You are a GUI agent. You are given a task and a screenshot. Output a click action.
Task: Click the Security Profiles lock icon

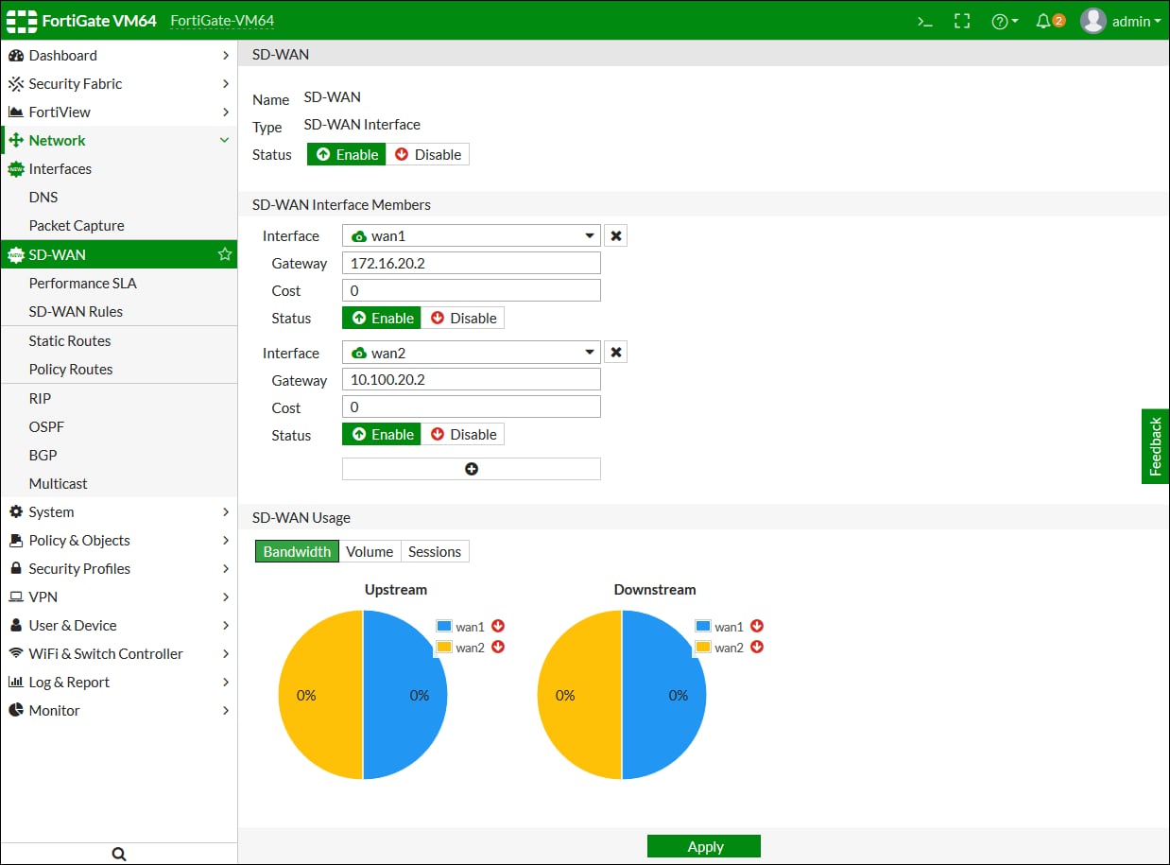15,569
